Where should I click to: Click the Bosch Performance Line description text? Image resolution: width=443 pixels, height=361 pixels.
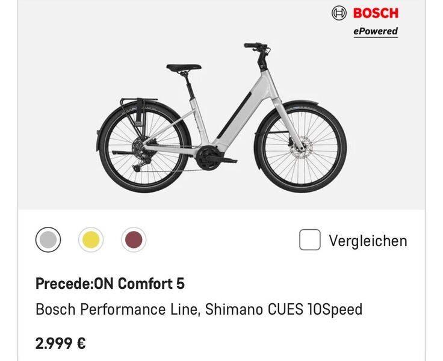[199, 310]
